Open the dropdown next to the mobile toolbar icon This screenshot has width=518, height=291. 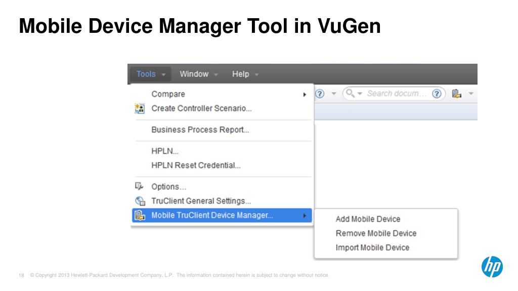pos(471,93)
